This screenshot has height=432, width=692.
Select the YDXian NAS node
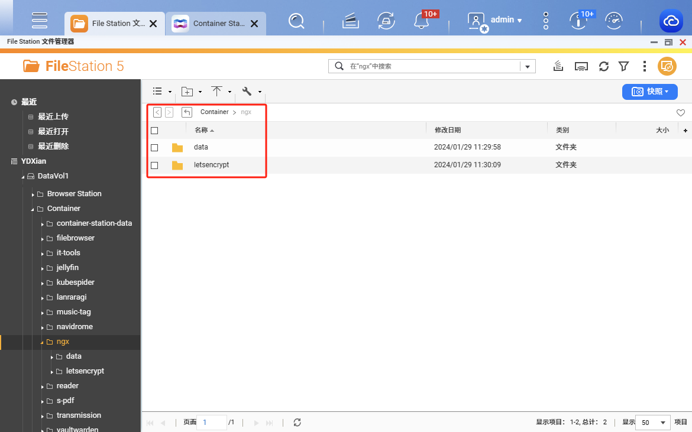coord(34,161)
